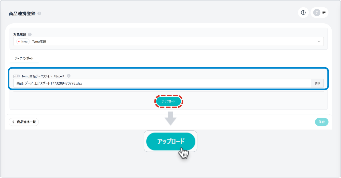Image resolution: width=341 pixels, height=178 pixels.
Task: Click the 必須 required badge
Action: 17,76
